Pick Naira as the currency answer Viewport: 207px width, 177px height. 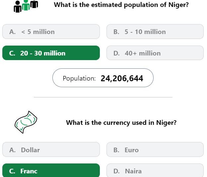(155, 170)
